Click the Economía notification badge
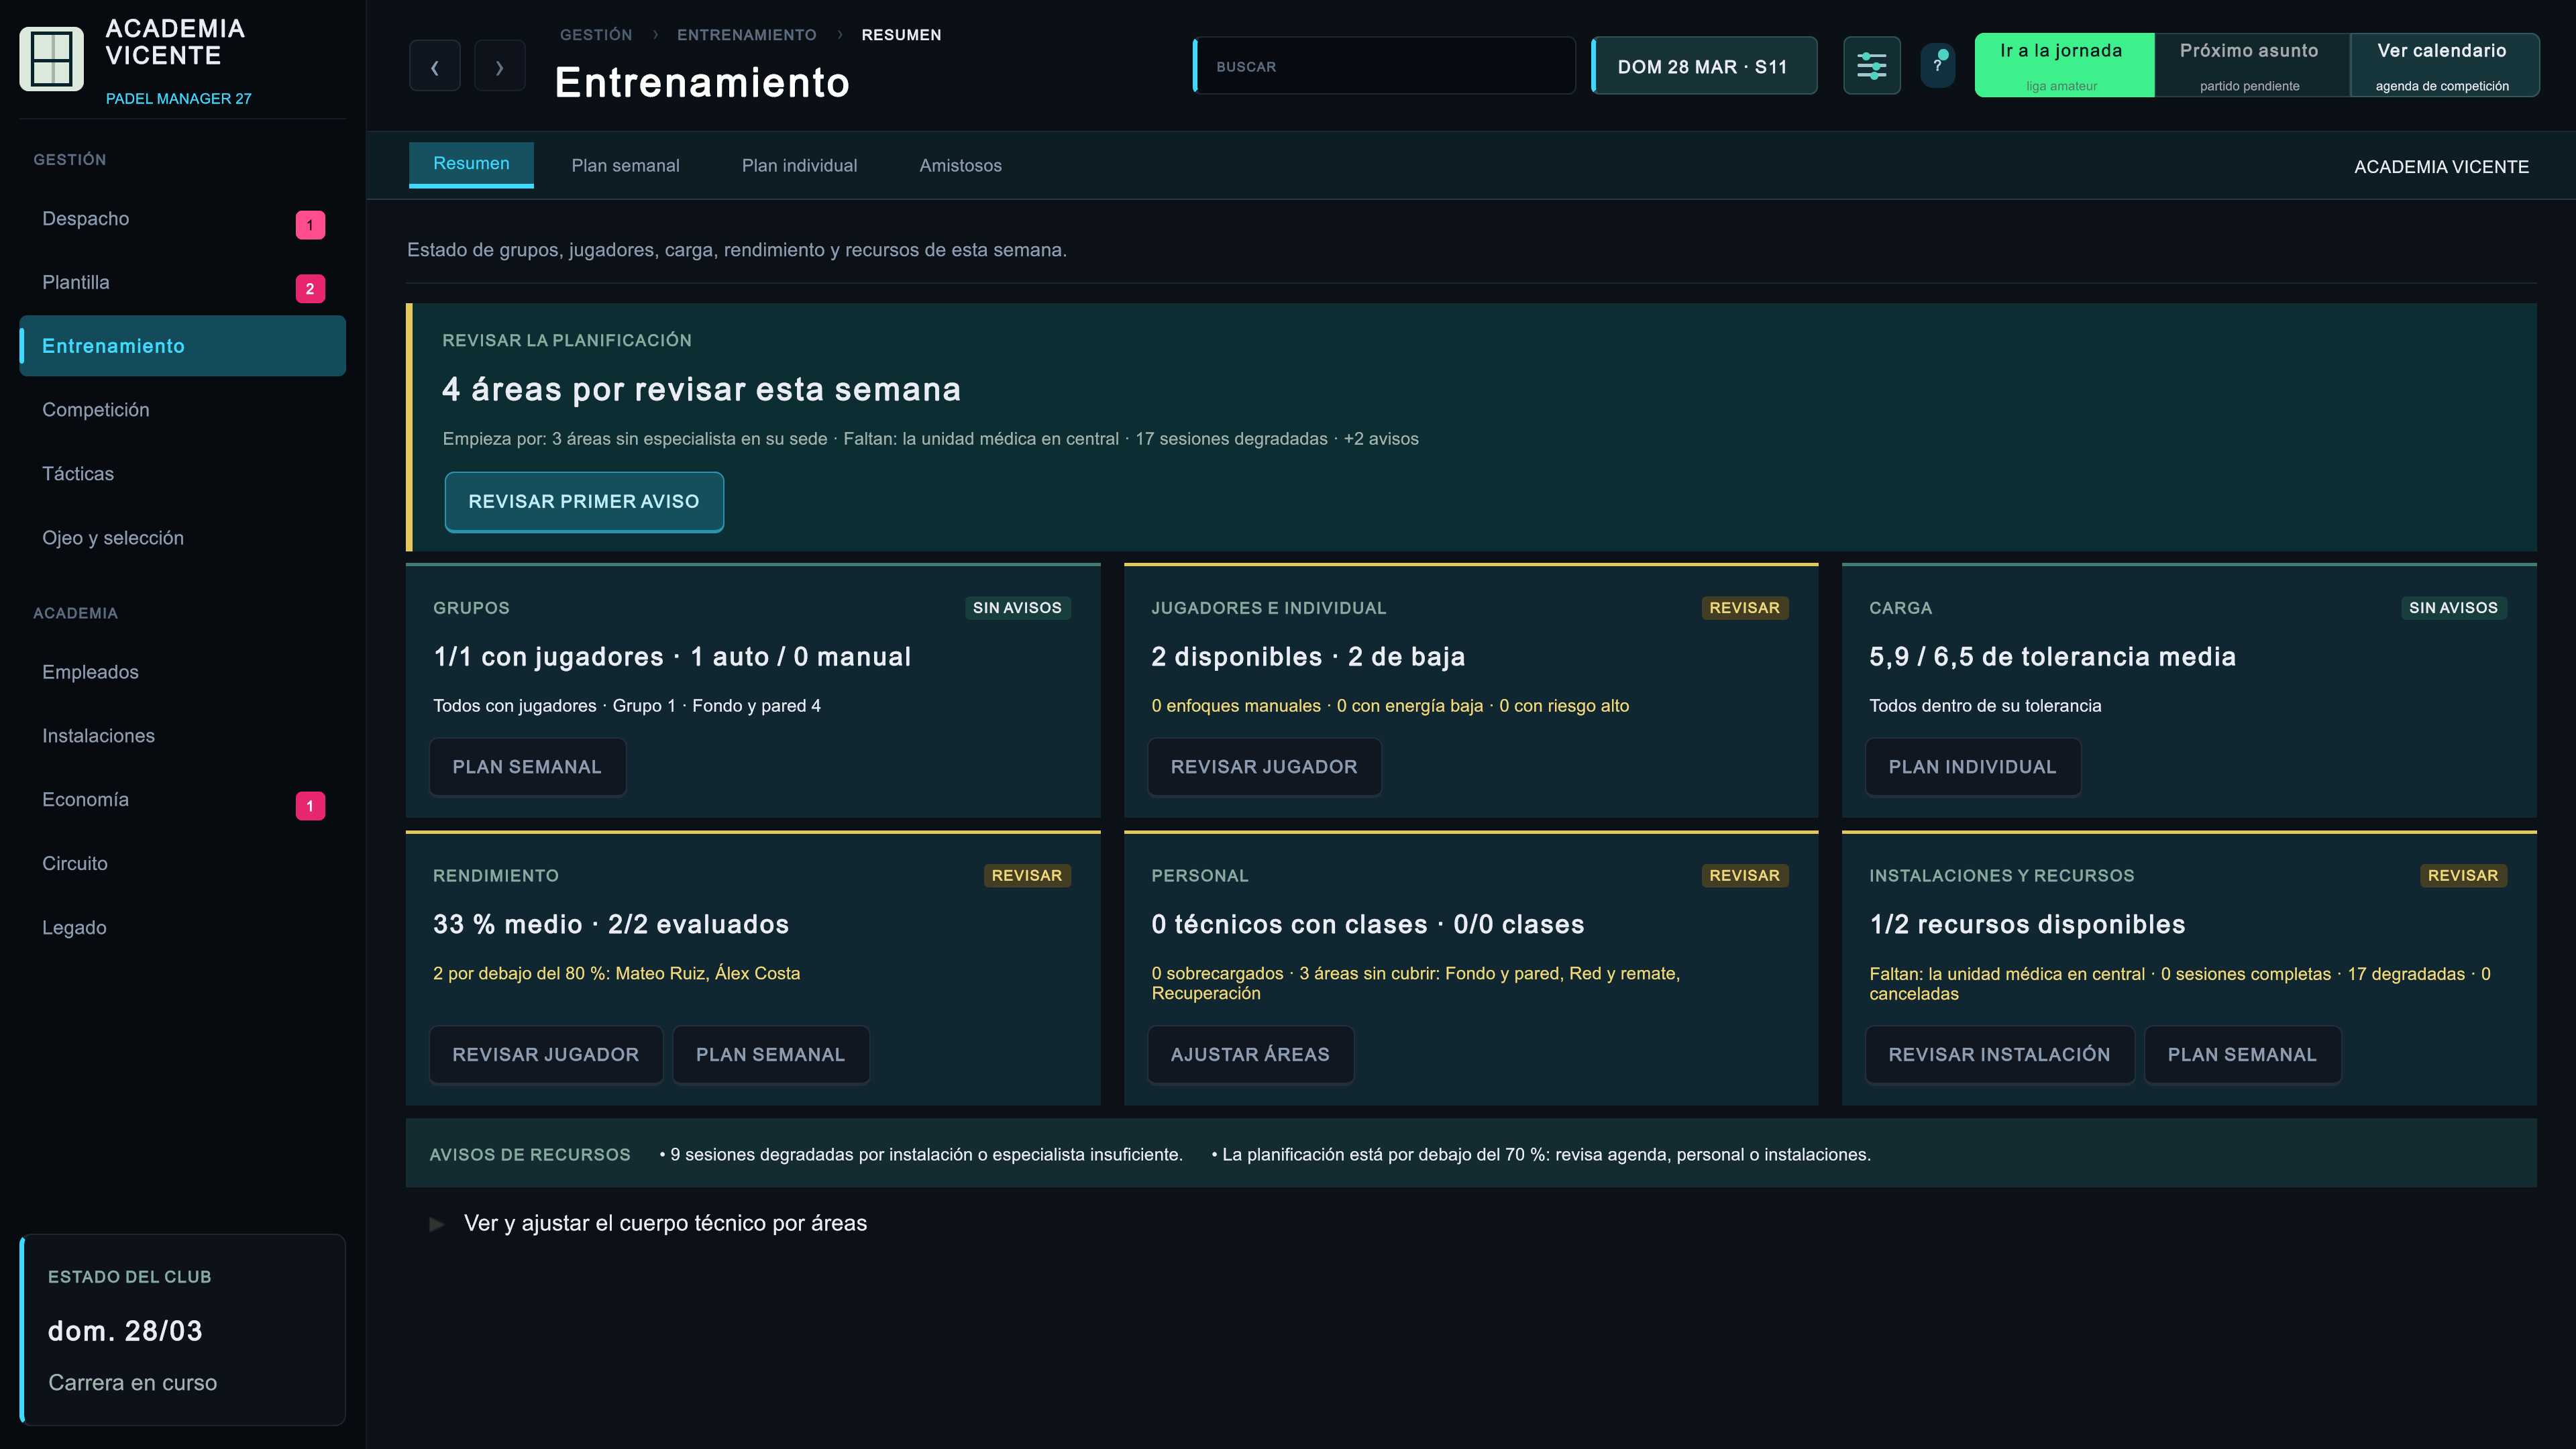Image resolution: width=2576 pixels, height=1449 pixels. point(310,806)
